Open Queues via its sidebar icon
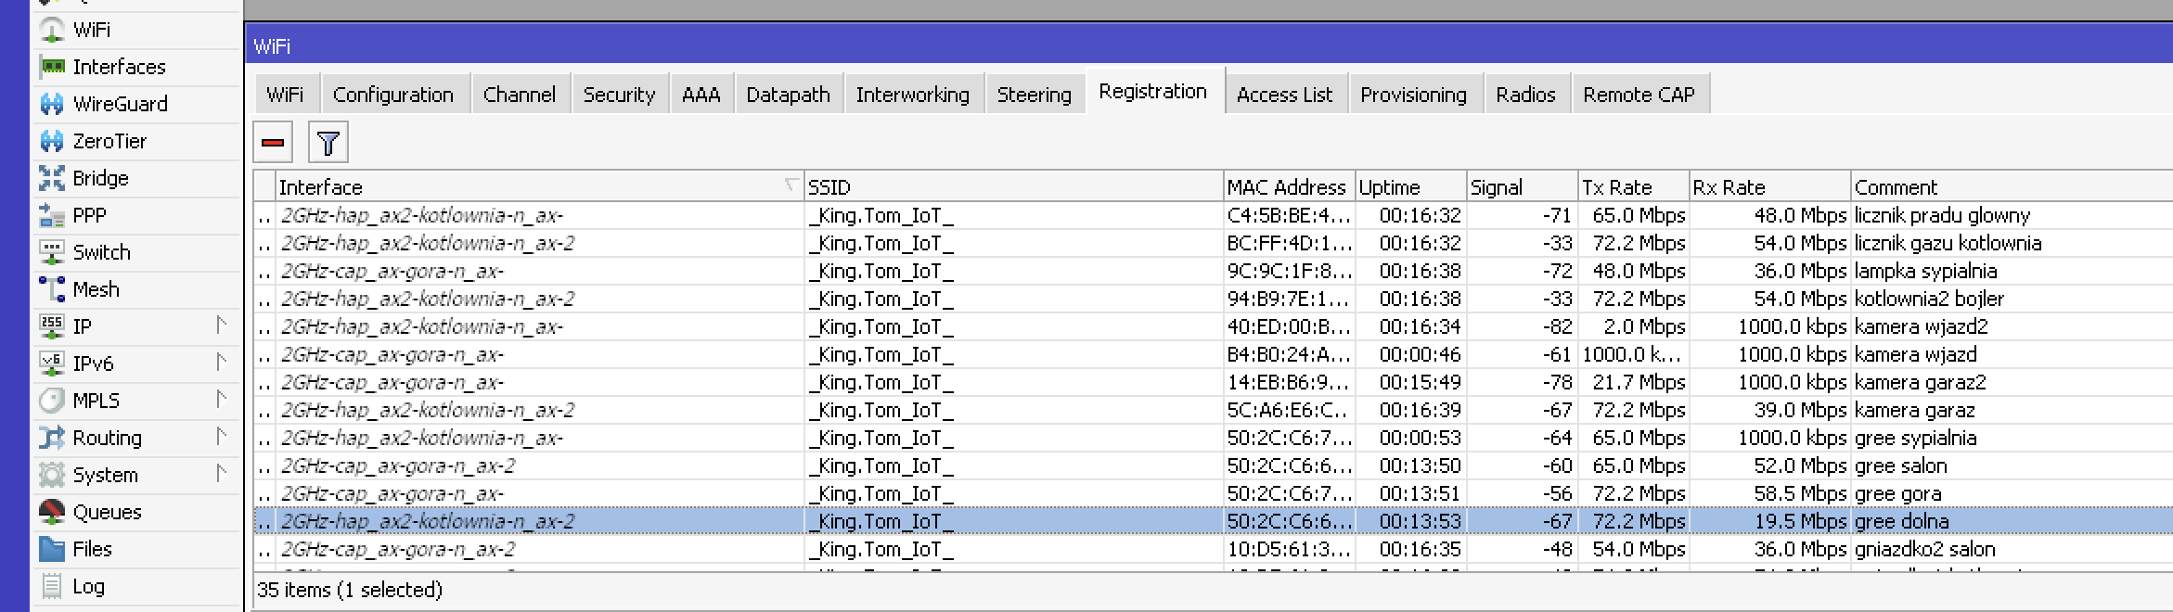The height and width of the screenshot is (612, 2173). 52,512
